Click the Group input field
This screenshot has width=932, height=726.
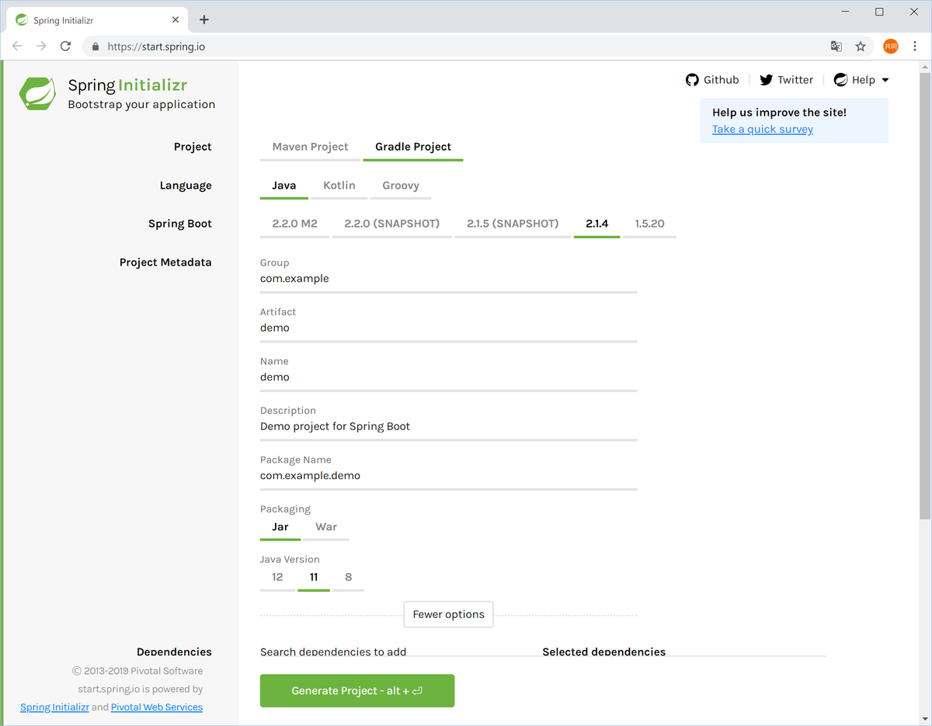[449, 279]
